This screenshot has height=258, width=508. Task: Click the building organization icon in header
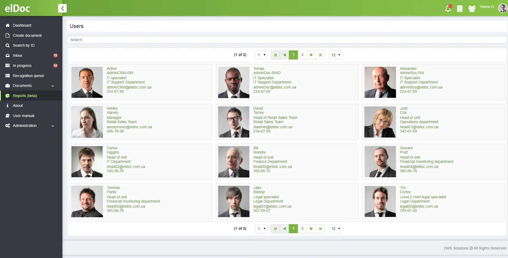point(460,9)
